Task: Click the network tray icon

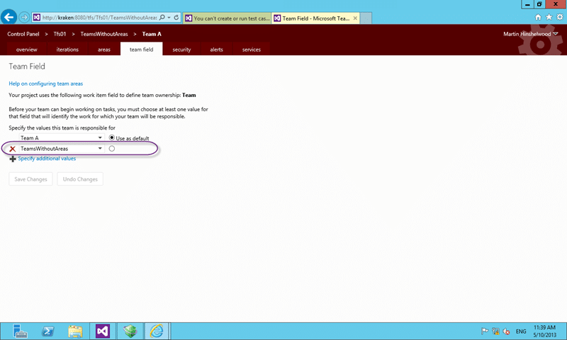Action: point(495,331)
